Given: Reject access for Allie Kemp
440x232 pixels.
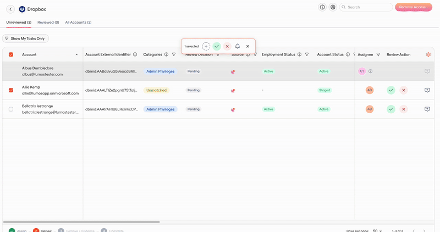Looking at the screenshot, I should 404,90.
